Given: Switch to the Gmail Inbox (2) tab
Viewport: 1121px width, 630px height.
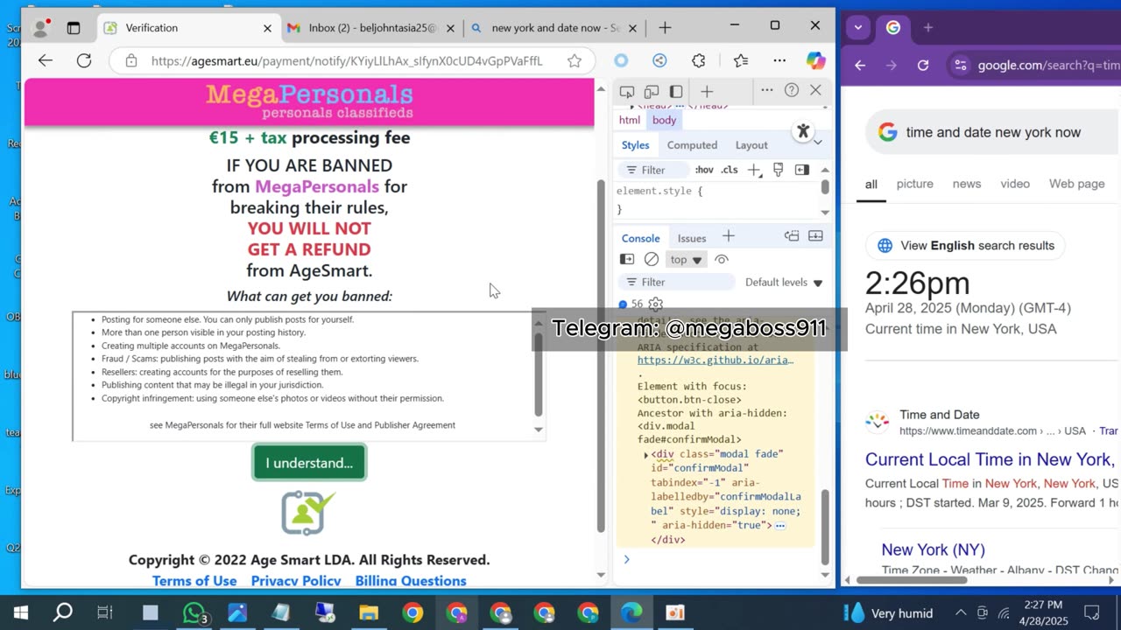Looking at the screenshot, I should 372,28.
